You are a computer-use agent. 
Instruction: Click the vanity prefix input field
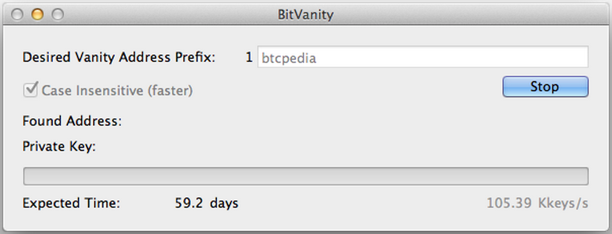click(x=423, y=58)
